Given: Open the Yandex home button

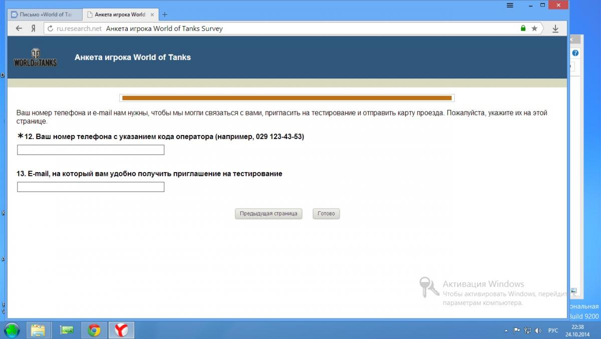Looking at the screenshot, I should 33,28.
